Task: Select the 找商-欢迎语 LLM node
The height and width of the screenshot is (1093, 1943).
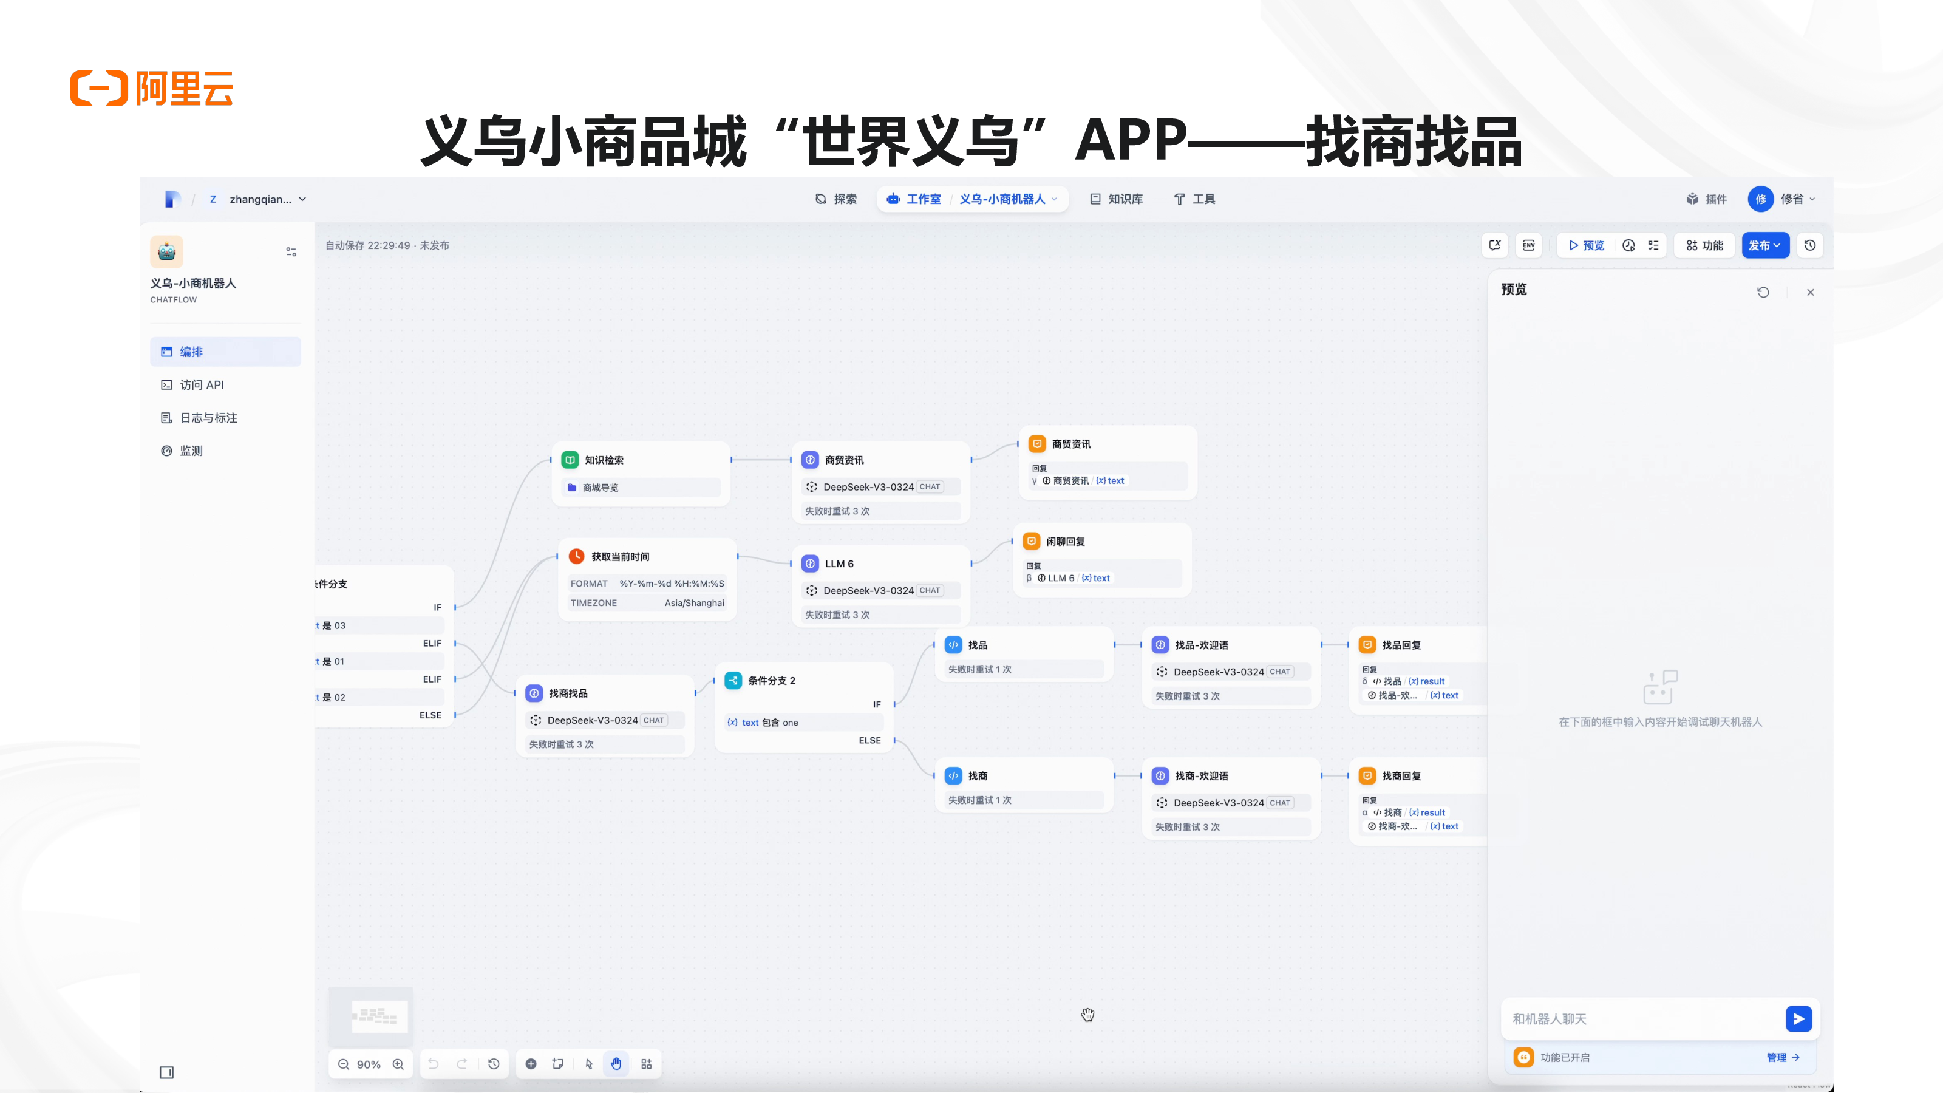Action: pos(1231,798)
